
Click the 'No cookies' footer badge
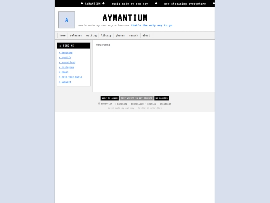[x=162, y=98]
